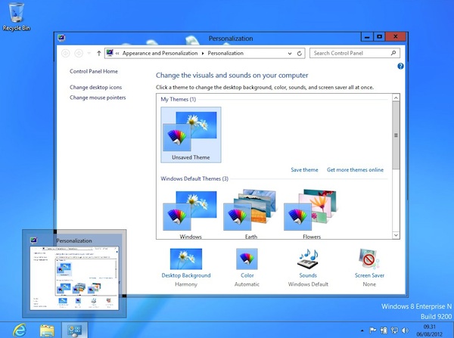Open recent locations dropdown beside Forward arrow
Screen dimensions: 454x338
tap(89, 53)
